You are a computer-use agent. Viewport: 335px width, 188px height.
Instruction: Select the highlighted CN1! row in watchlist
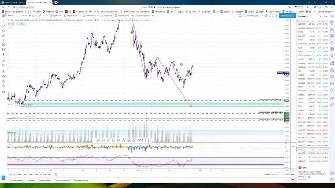point(313,149)
